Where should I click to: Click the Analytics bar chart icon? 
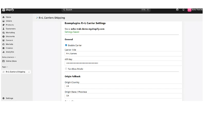point(3,52)
